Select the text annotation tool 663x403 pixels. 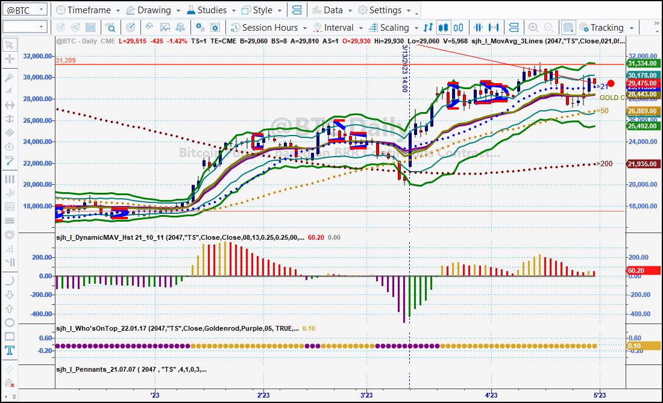tap(9, 350)
